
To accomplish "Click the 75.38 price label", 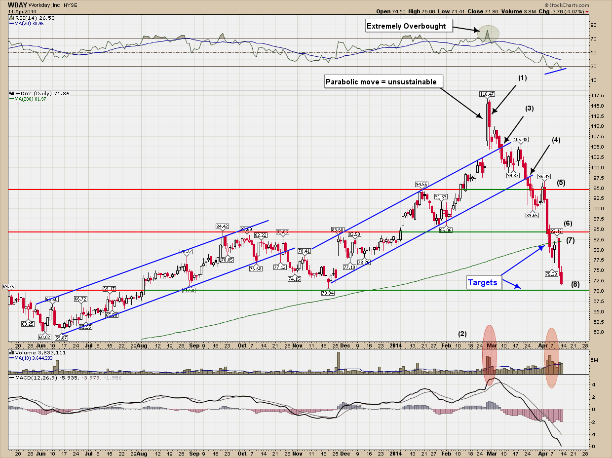I will [x=551, y=273].
